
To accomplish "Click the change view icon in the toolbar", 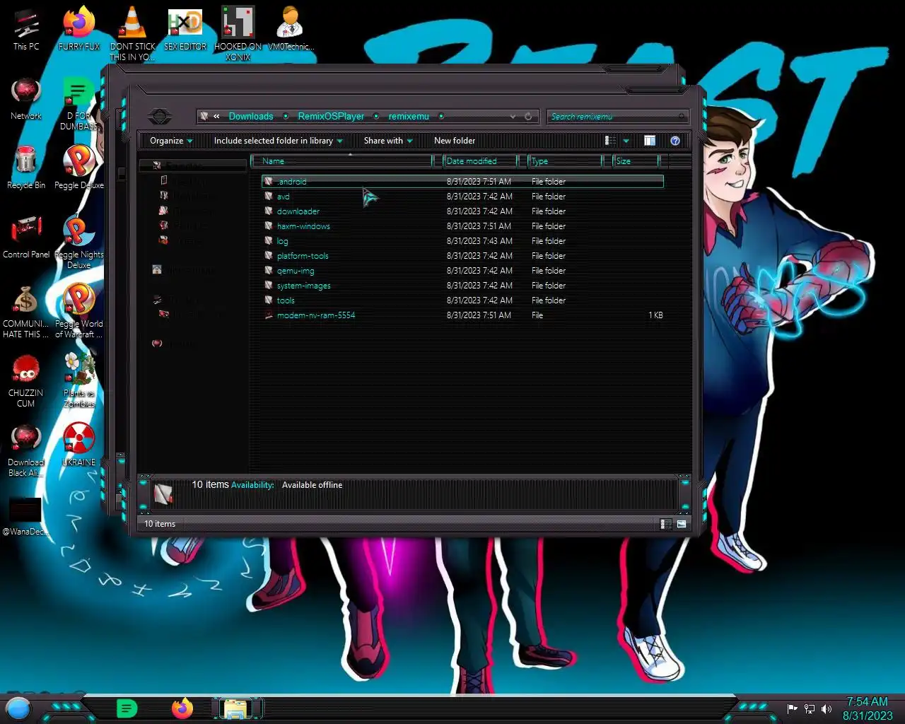I will coord(610,141).
